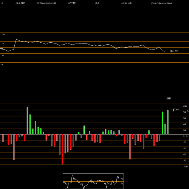Viewport: 189px width, 189px height.
Task: Click the end of the white RSI line
Action: pyautogui.click(x=167, y=52)
